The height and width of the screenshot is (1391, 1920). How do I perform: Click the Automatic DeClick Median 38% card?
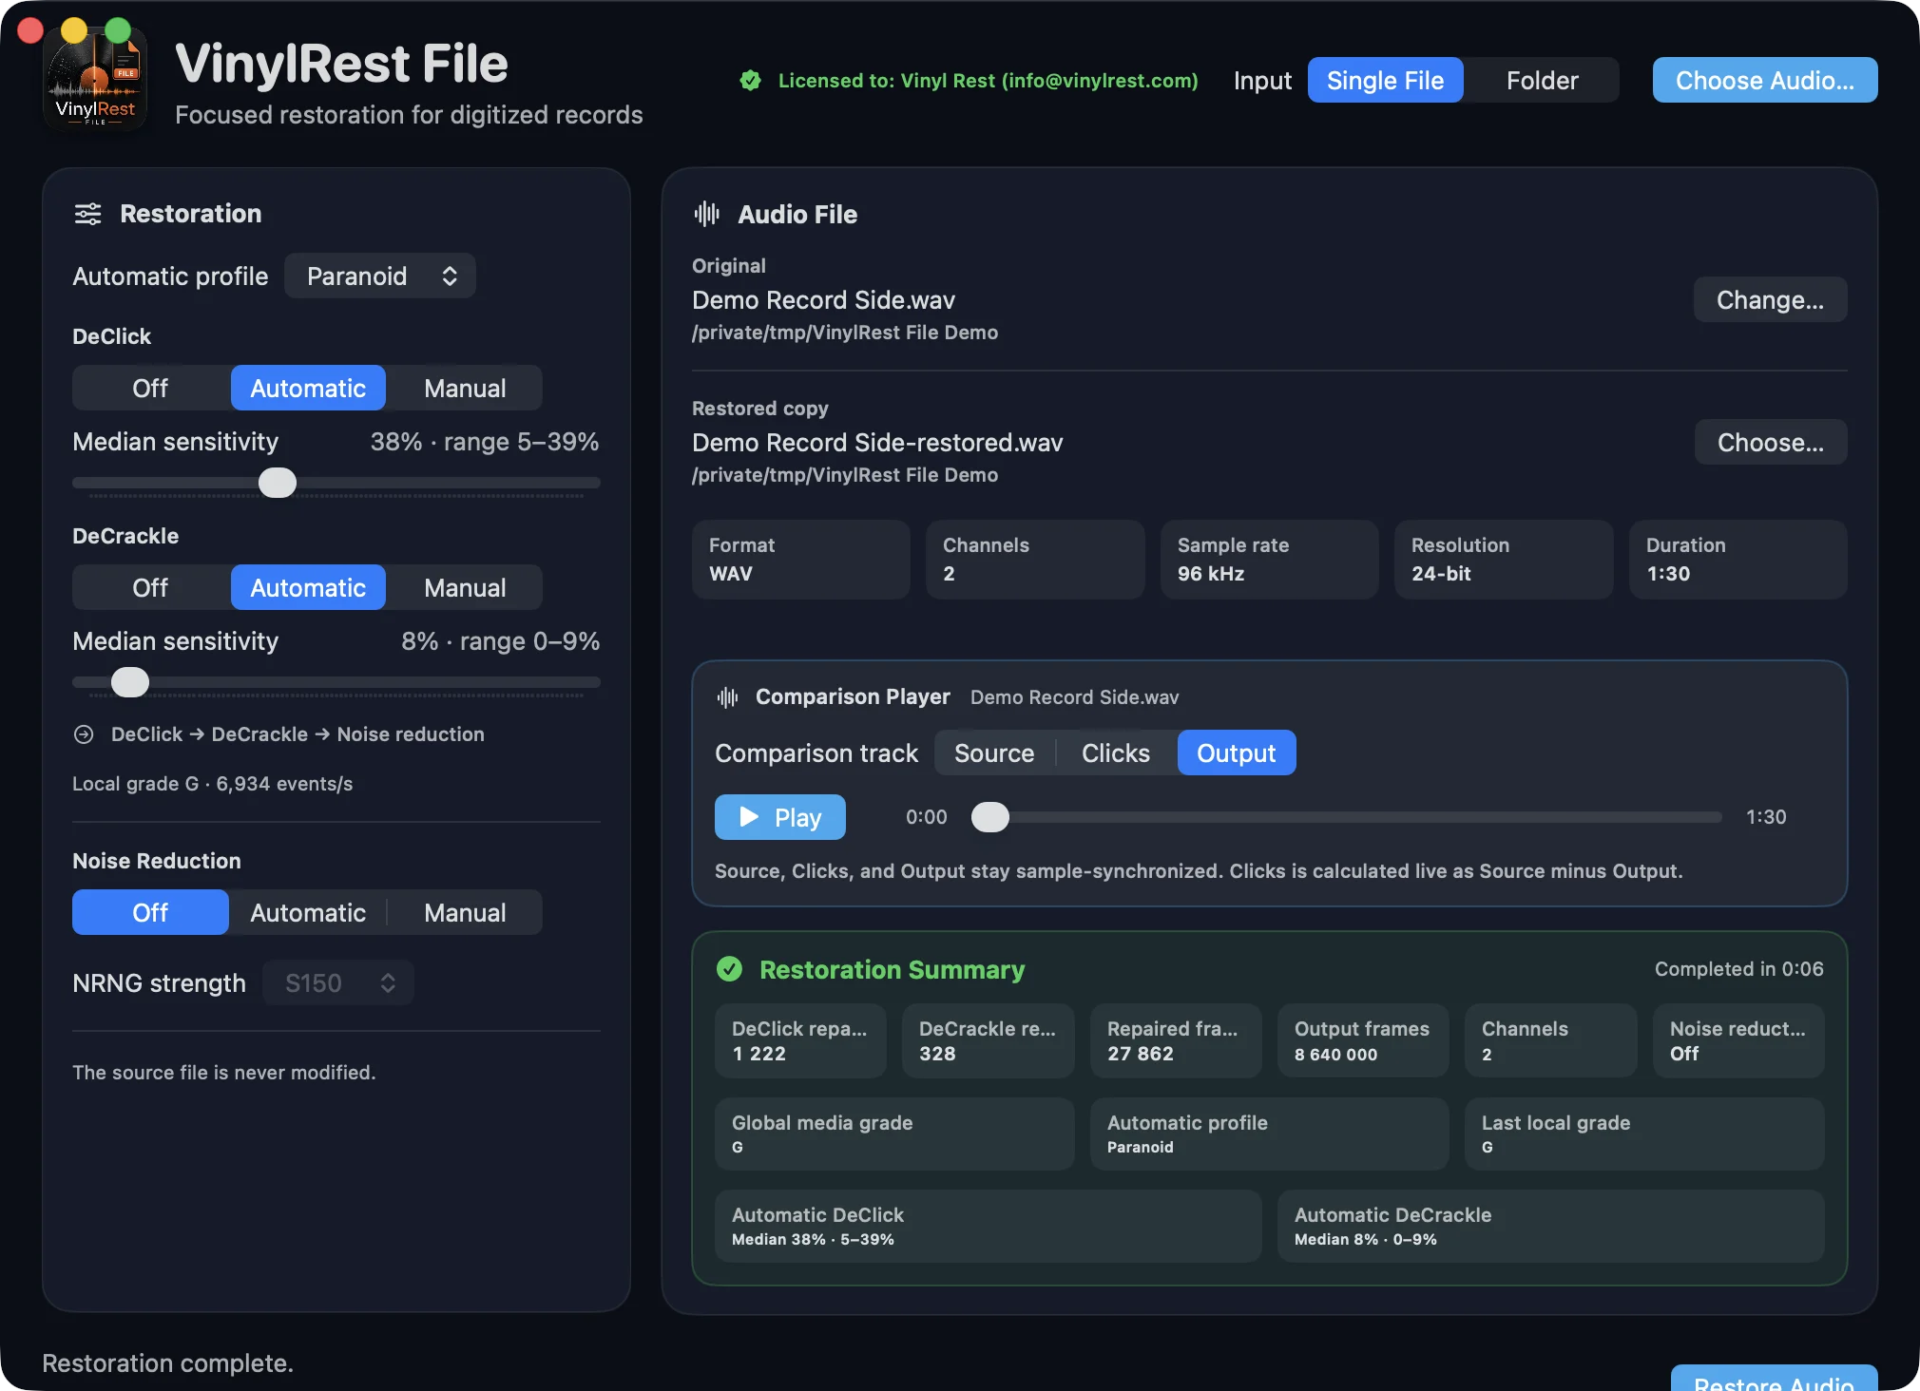[988, 1226]
